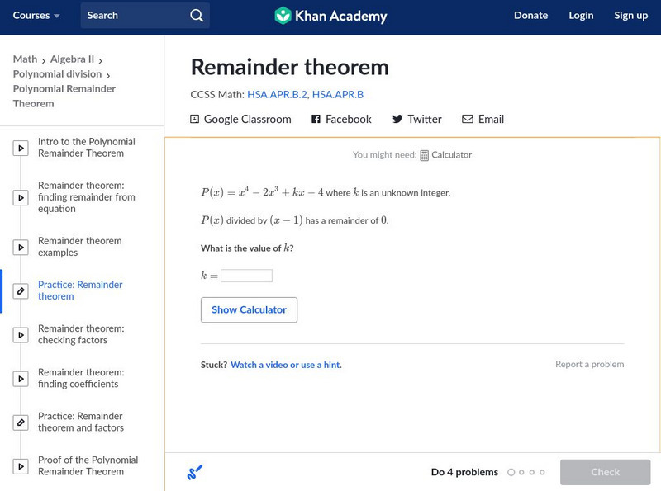Click the Algebra II breadcrumb
The width and height of the screenshot is (661, 491).
click(x=72, y=59)
